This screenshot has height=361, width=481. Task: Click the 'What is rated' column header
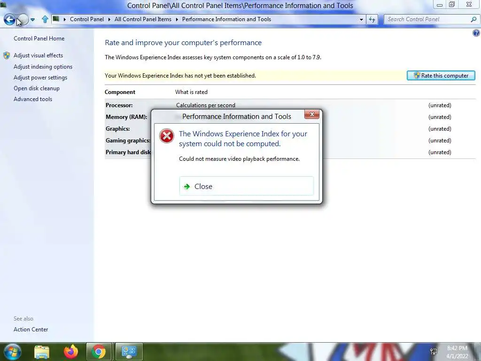(x=191, y=92)
